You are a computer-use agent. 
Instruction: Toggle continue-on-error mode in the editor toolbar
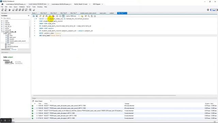(53, 16)
